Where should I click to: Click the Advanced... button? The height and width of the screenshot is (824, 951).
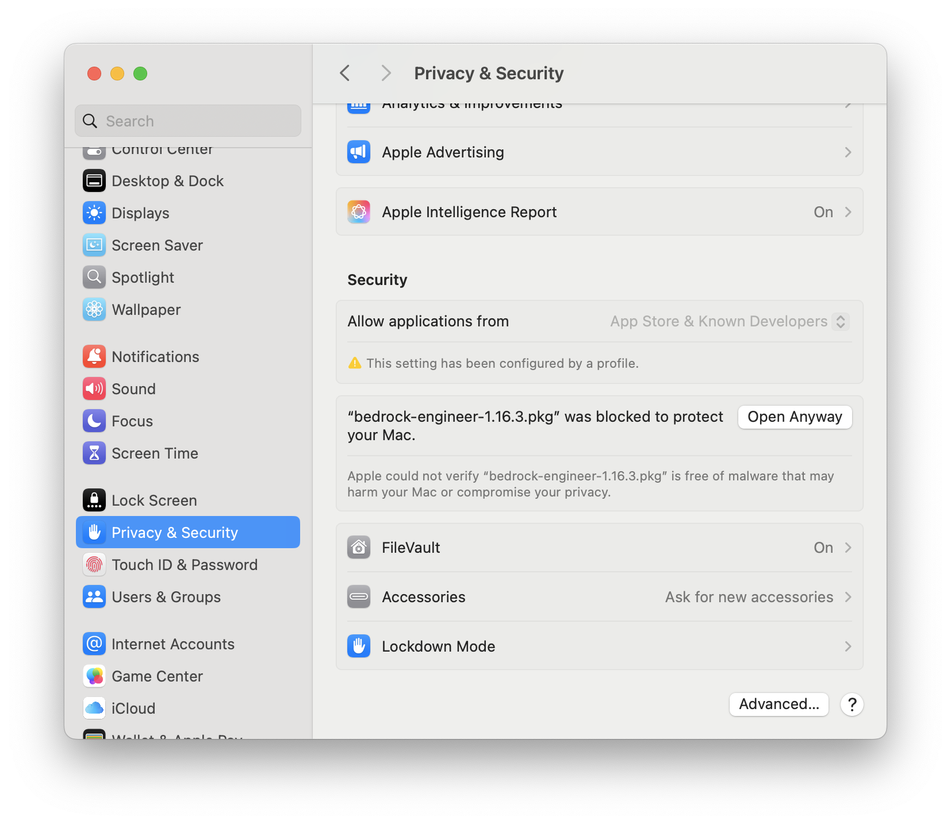(x=779, y=704)
